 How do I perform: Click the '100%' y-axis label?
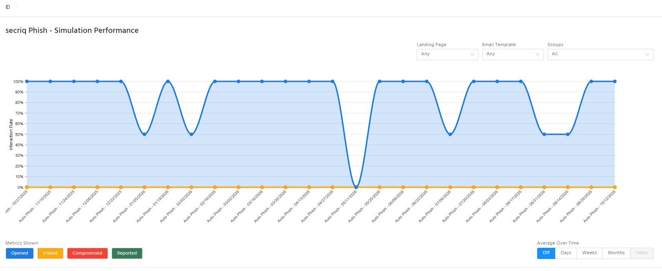pyautogui.click(x=18, y=81)
